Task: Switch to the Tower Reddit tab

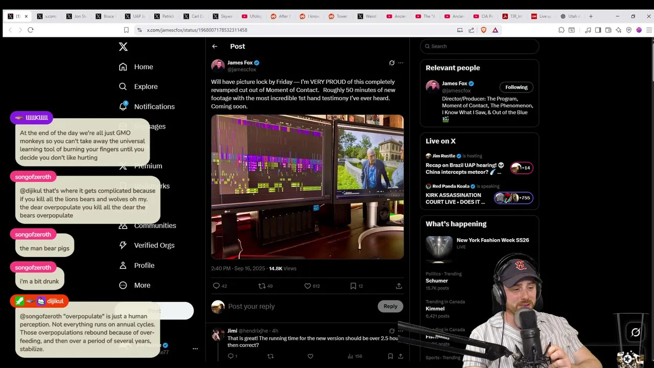Action: (x=338, y=16)
